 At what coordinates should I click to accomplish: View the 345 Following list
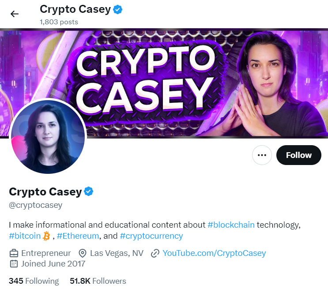click(x=34, y=281)
